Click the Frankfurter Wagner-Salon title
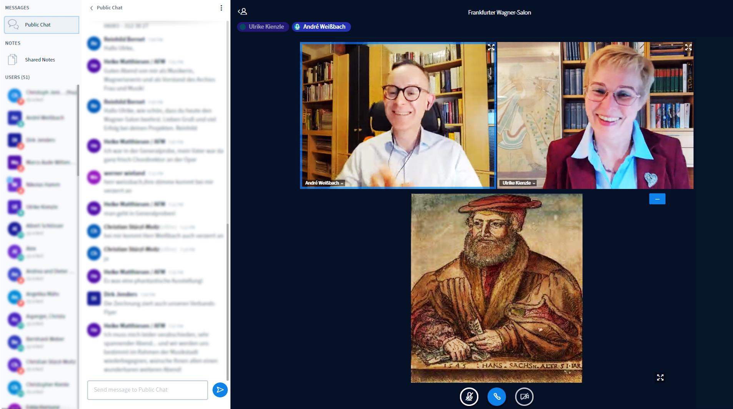The image size is (733, 409). coord(500,12)
